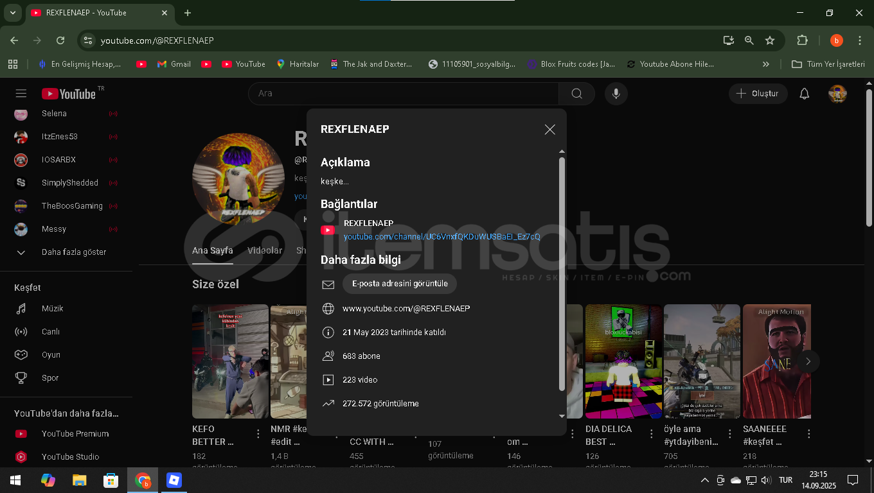
Task: Open the DIA DELICA BEST video thumbnail
Action: pos(623,361)
